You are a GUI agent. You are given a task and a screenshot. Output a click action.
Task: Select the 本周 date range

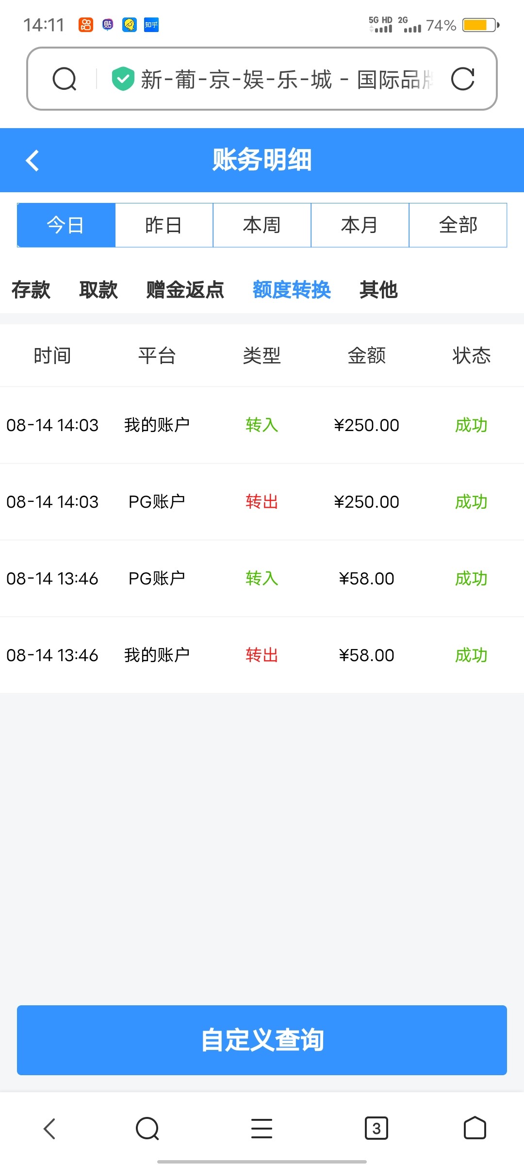(x=262, y=225)
